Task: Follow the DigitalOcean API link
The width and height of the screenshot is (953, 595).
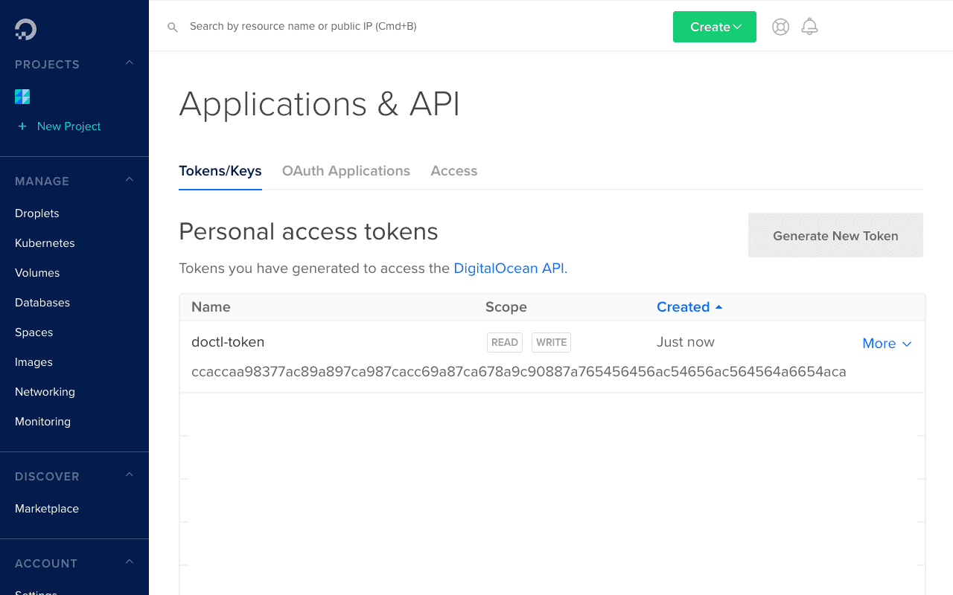Action: point(510,268)
